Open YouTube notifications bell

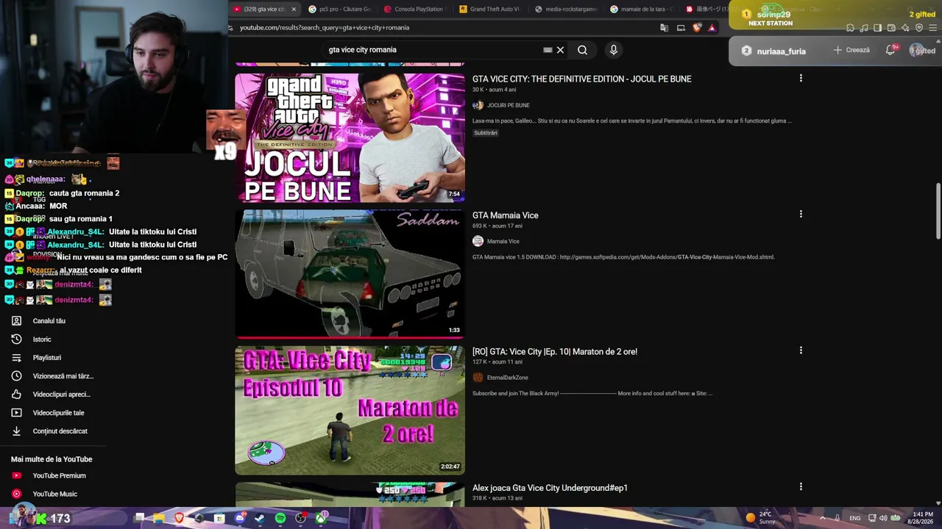tap(890, 50)
